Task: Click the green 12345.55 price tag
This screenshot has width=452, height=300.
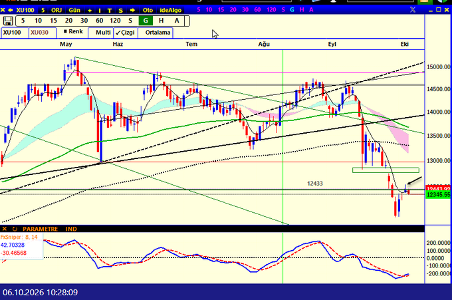Action: pos(438,195)
